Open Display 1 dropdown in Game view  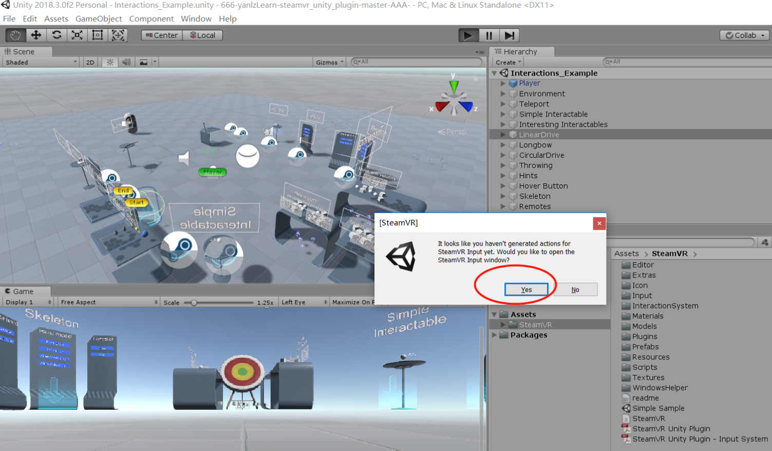click(28, 302)
